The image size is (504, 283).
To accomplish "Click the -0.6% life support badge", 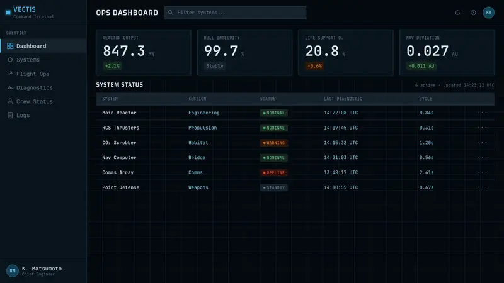I will [x=314, y=66].
